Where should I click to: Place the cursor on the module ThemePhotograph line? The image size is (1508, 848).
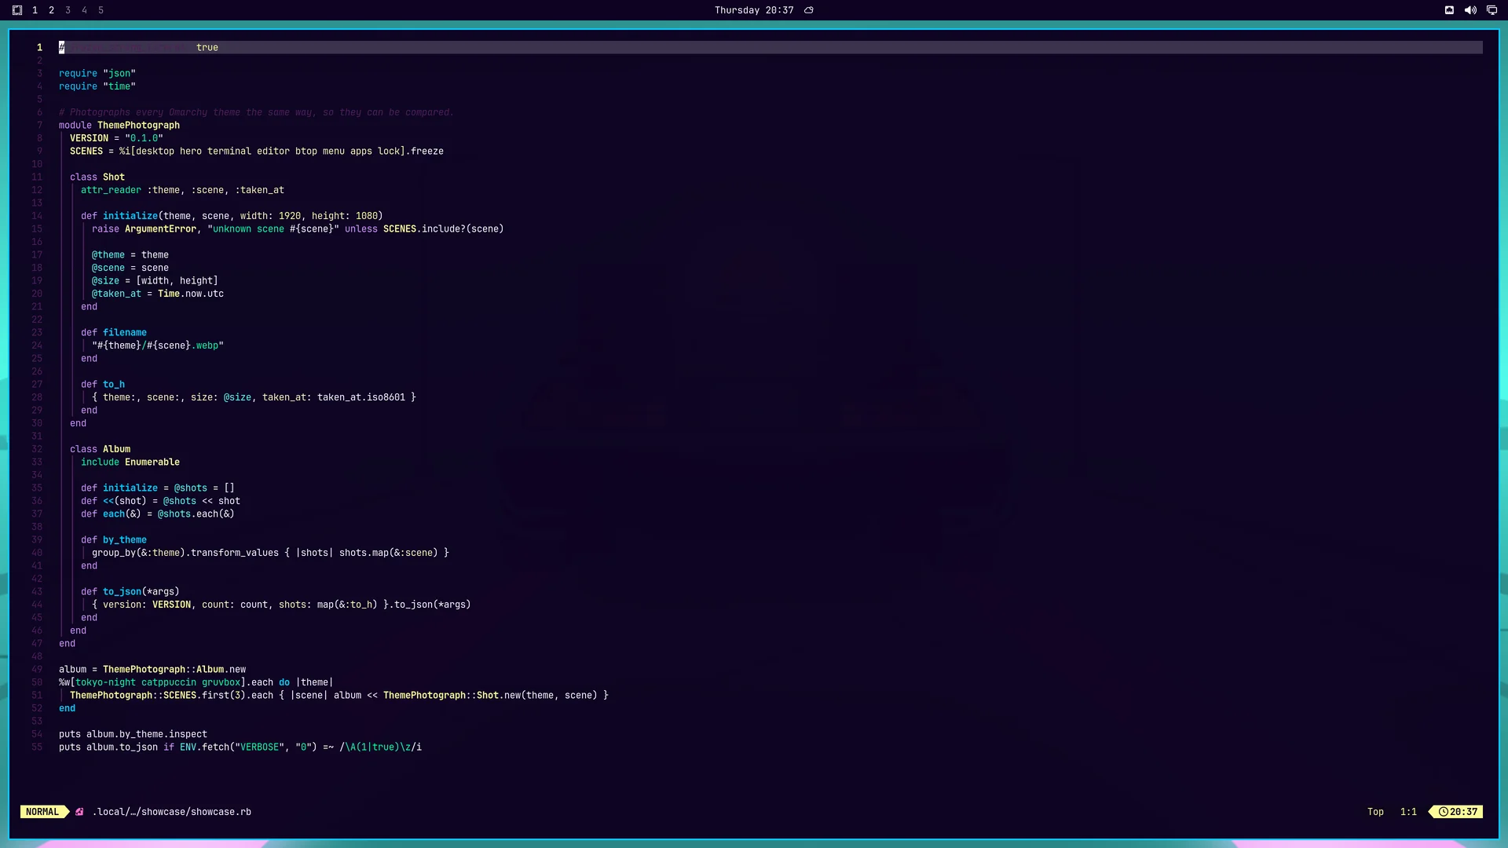(x=119, y=125)
